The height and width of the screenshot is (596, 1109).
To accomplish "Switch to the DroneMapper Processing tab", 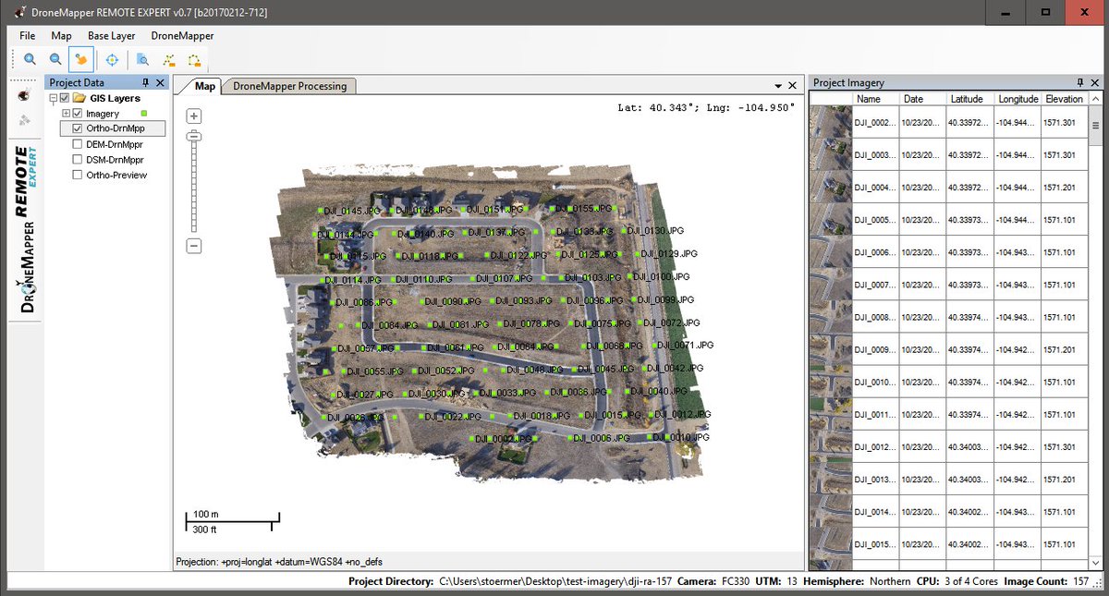I will tap(289, 85).
